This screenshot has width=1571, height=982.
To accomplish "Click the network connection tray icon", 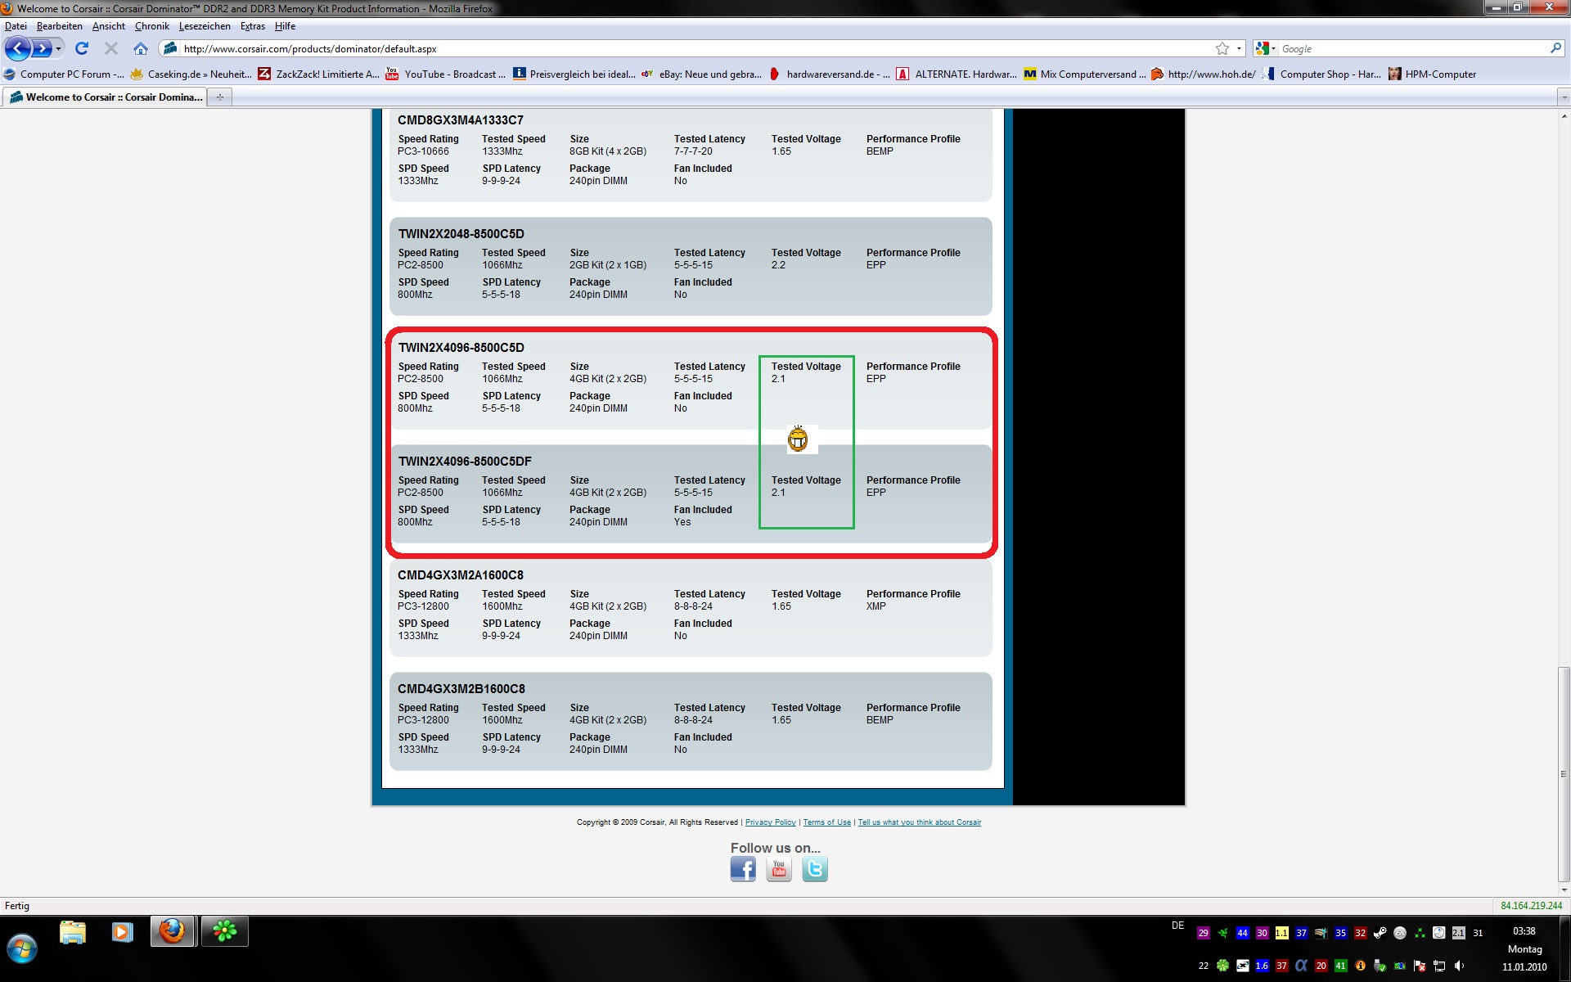I will (x=1439, y=966).
